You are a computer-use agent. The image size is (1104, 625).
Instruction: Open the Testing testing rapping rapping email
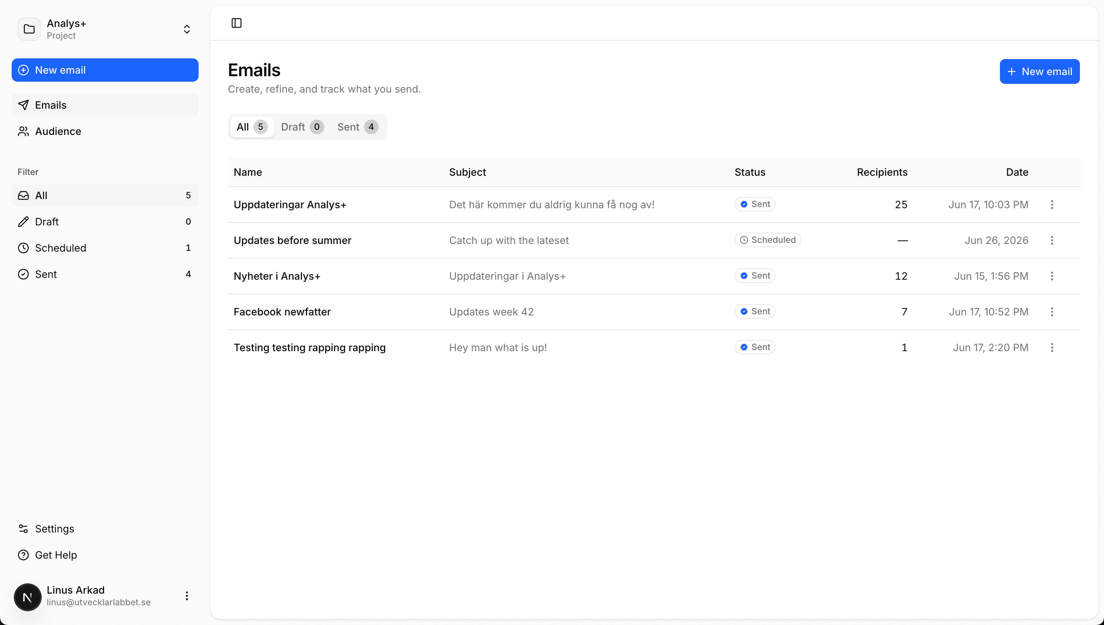(x=310, y=347)
